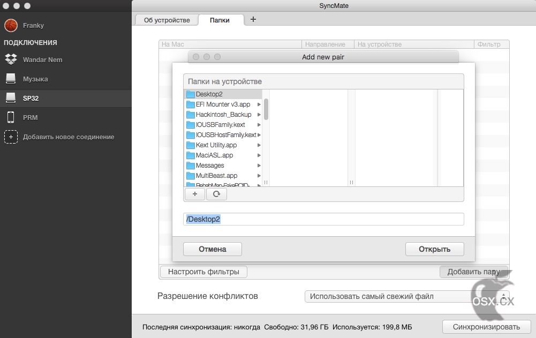Screen dimensions: 536x338
Task: Click the SP32 drive icon
Action: (x=11, y=98)
